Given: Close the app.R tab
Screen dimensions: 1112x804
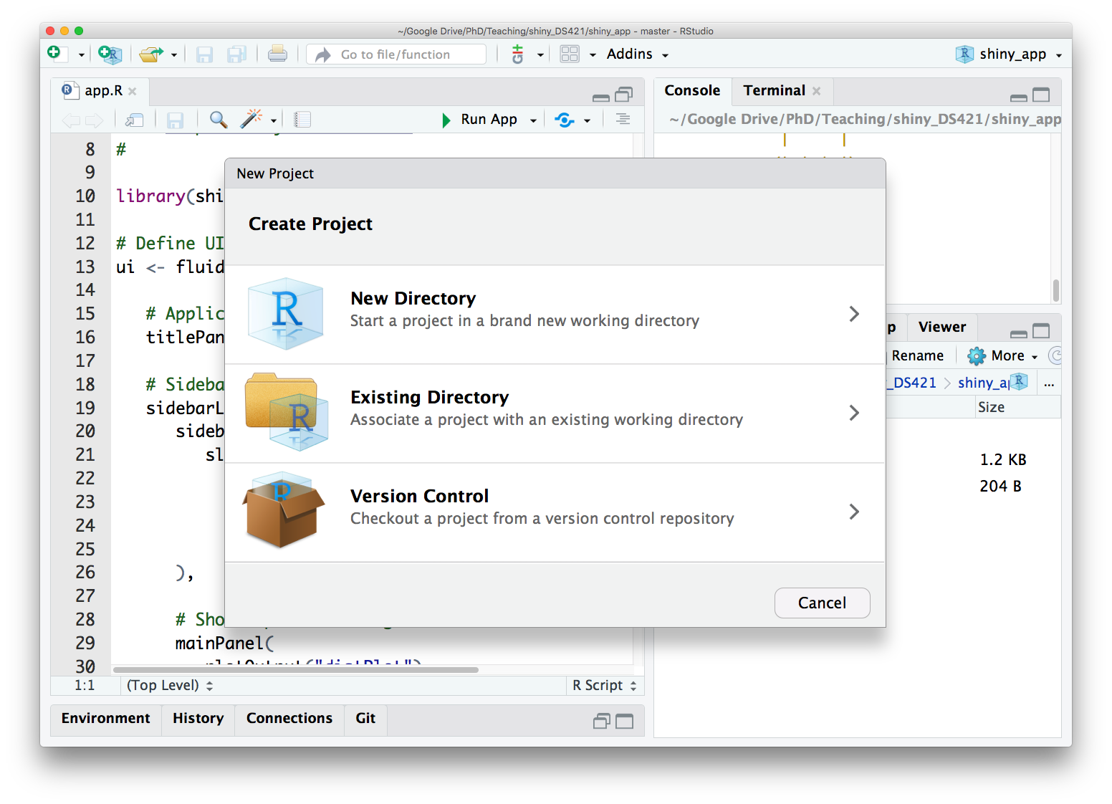Looking at the screenshot, I should click(133, 92).
